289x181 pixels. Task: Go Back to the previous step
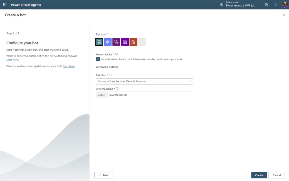point(104,175)
